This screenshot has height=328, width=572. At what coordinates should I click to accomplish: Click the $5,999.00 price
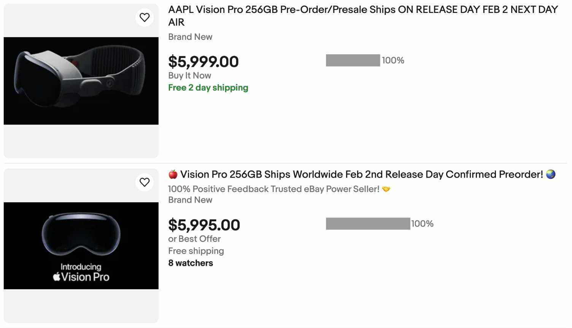tap(203, 61)
